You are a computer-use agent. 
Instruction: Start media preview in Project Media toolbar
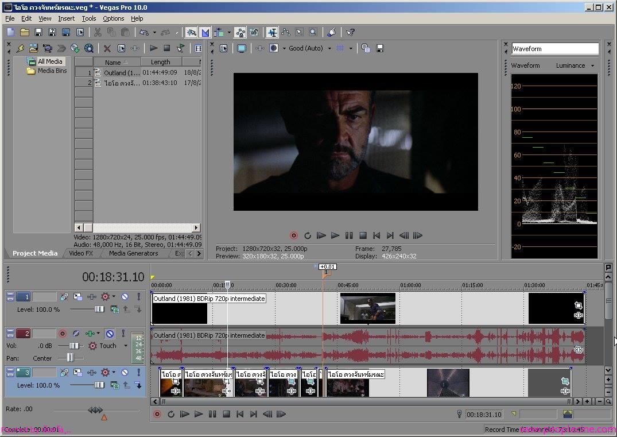click(x=153, y=48)
